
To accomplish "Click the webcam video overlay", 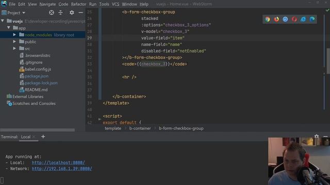I will tap(299, 161).
